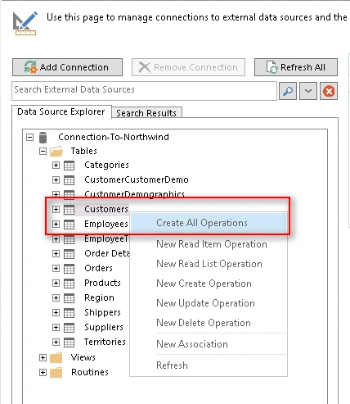Click the Products table icon

69,284
